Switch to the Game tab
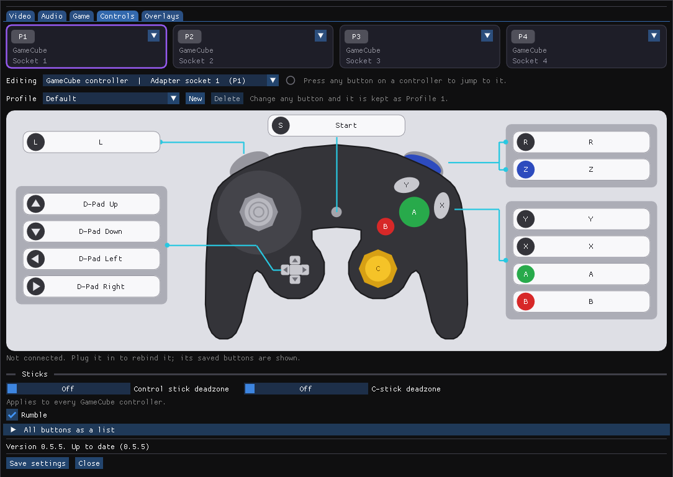Image resolution: width=673 pixels, height=477 pixels. coord(81,16)
